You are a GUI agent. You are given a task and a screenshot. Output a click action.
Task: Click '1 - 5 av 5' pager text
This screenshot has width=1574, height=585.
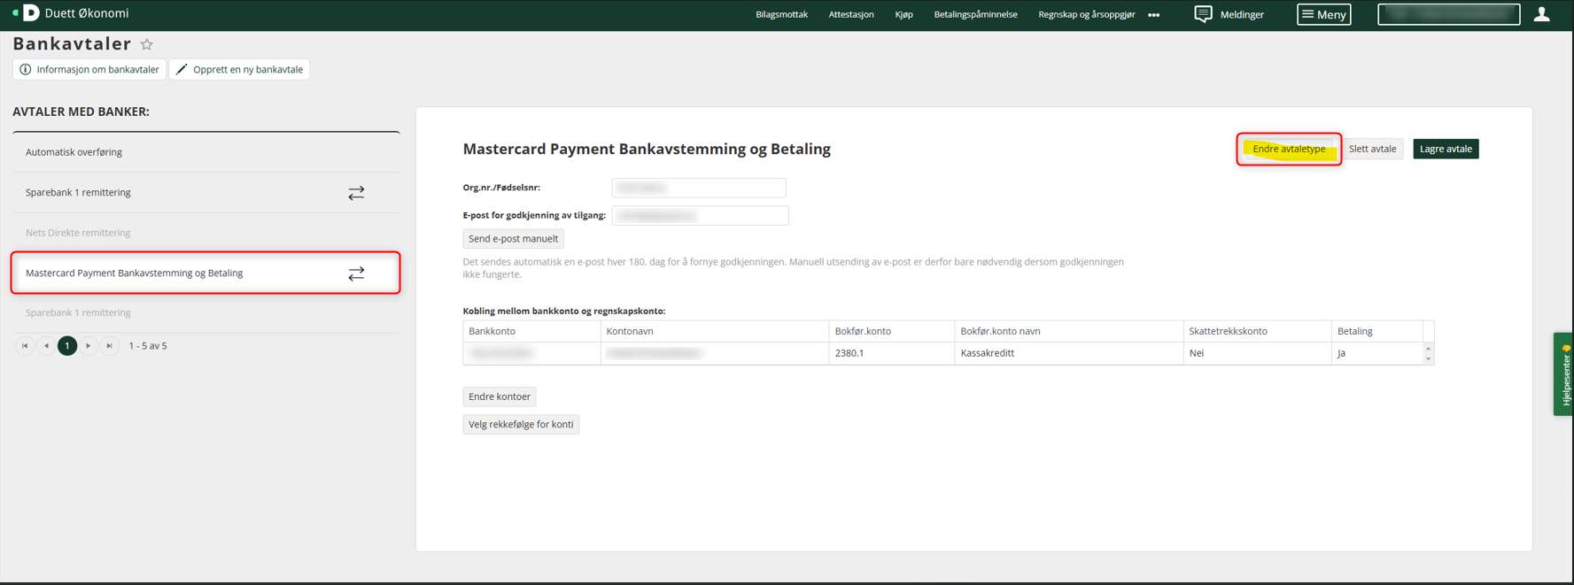click(x=148, y=346)
